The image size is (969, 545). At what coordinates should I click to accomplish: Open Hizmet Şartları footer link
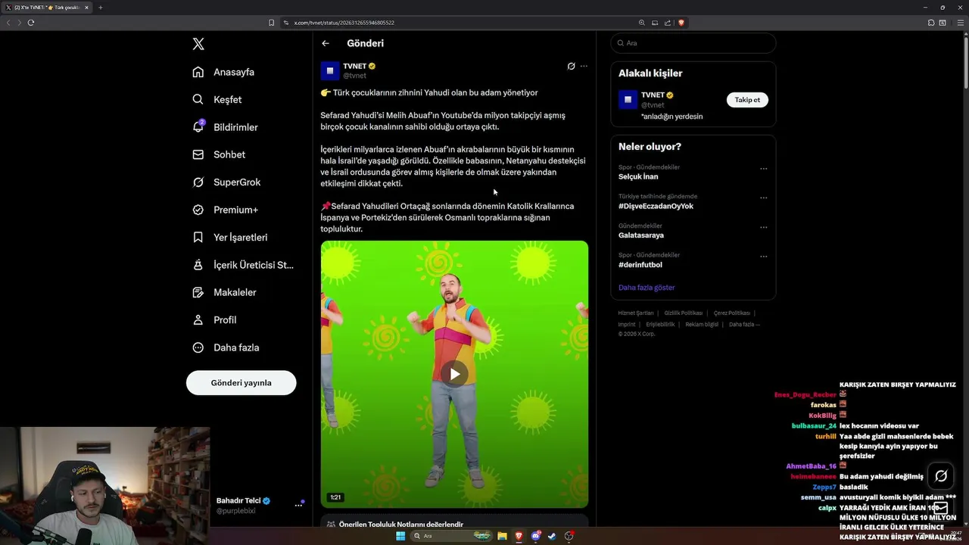[x=636, y=313]
